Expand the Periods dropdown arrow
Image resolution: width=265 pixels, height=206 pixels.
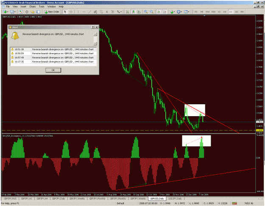(181, 12)
